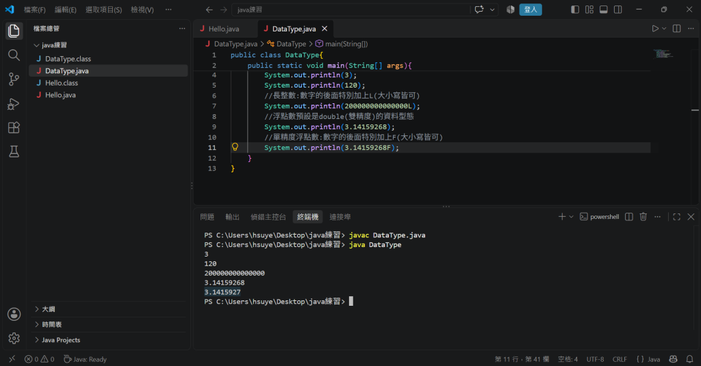Open the 選取項目(S) menu
701x366 pixels.
click(104, 10)
